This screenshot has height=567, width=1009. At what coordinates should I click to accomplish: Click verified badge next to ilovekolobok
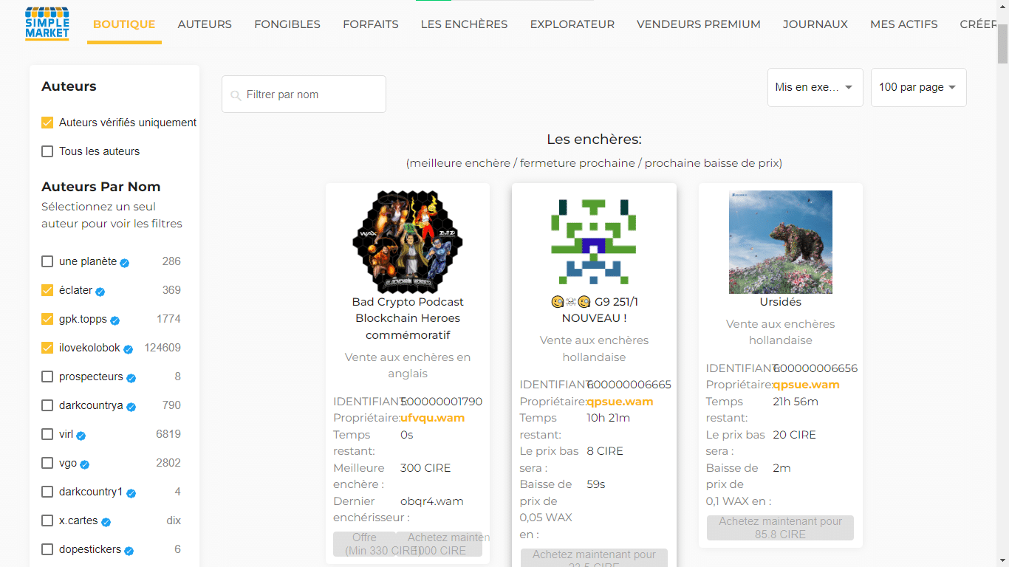pyautogui.click(x=128, y=349)
